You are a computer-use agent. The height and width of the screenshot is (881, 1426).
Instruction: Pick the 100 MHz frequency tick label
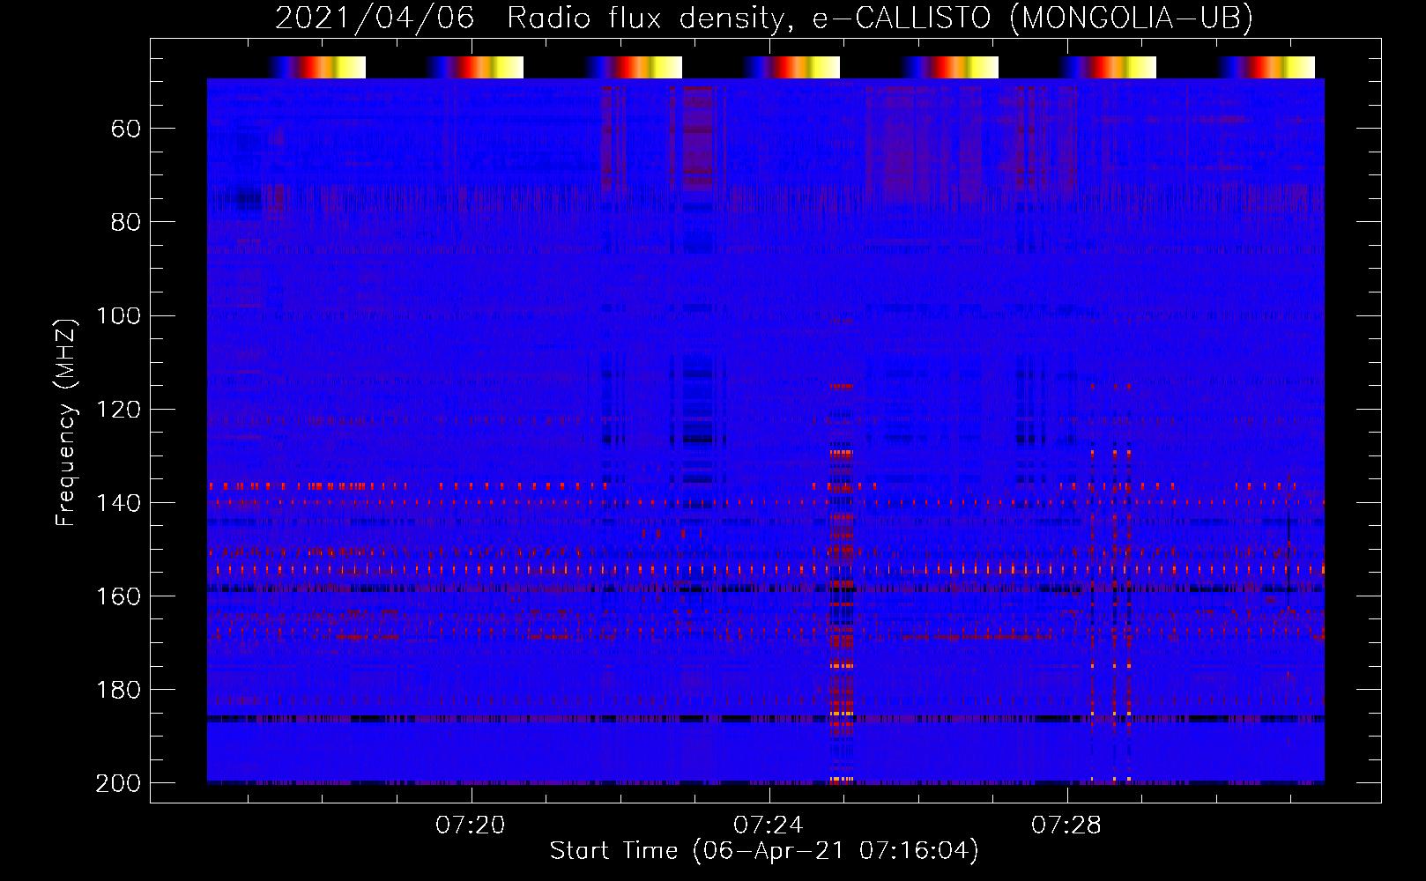[118, 316]
